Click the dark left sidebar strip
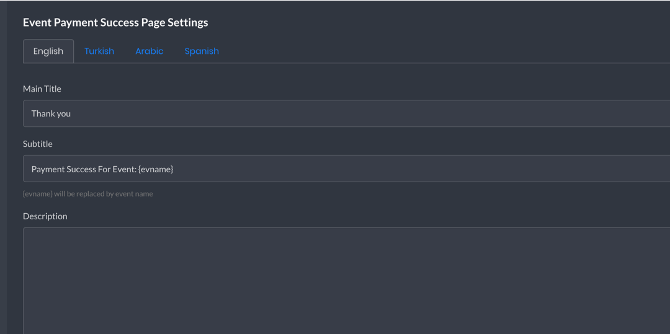The width and height of the screenshot is (670, 334). 4,167
